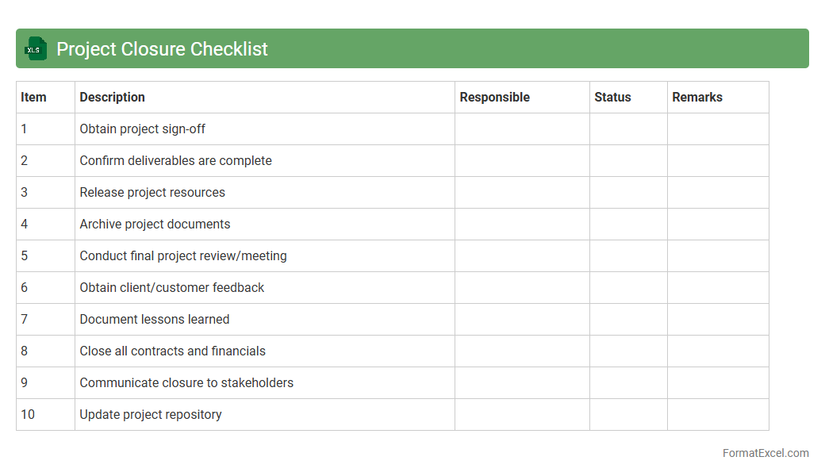Click Responsible cell for Obtain project sign-off
825x476 pixels.
pyautogui.click(x=522, y=129)
